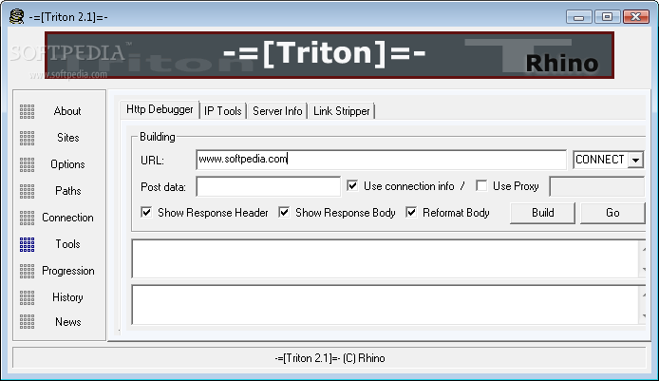659x381 pixels.
Task: Click the grid icon beside News
Action: tap(27, 322)
